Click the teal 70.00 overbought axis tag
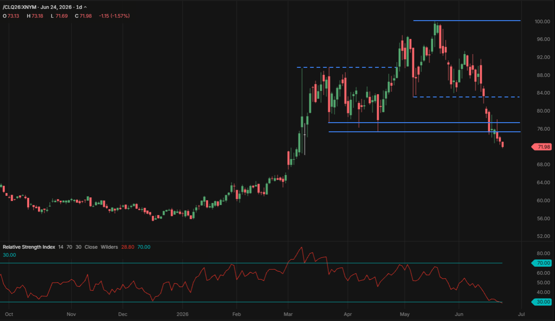 coord(542,263)
